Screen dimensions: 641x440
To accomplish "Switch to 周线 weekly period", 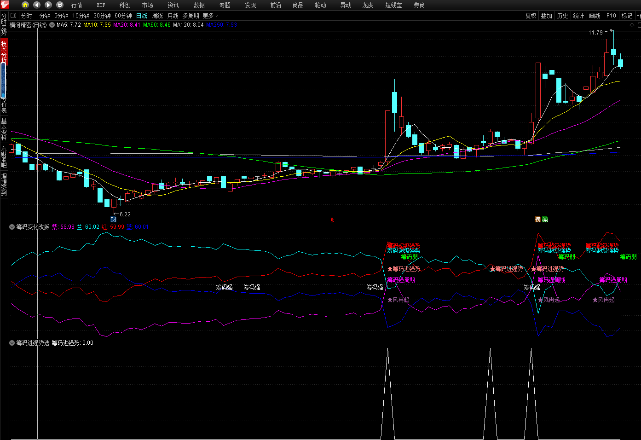I will tap(157, 16).
